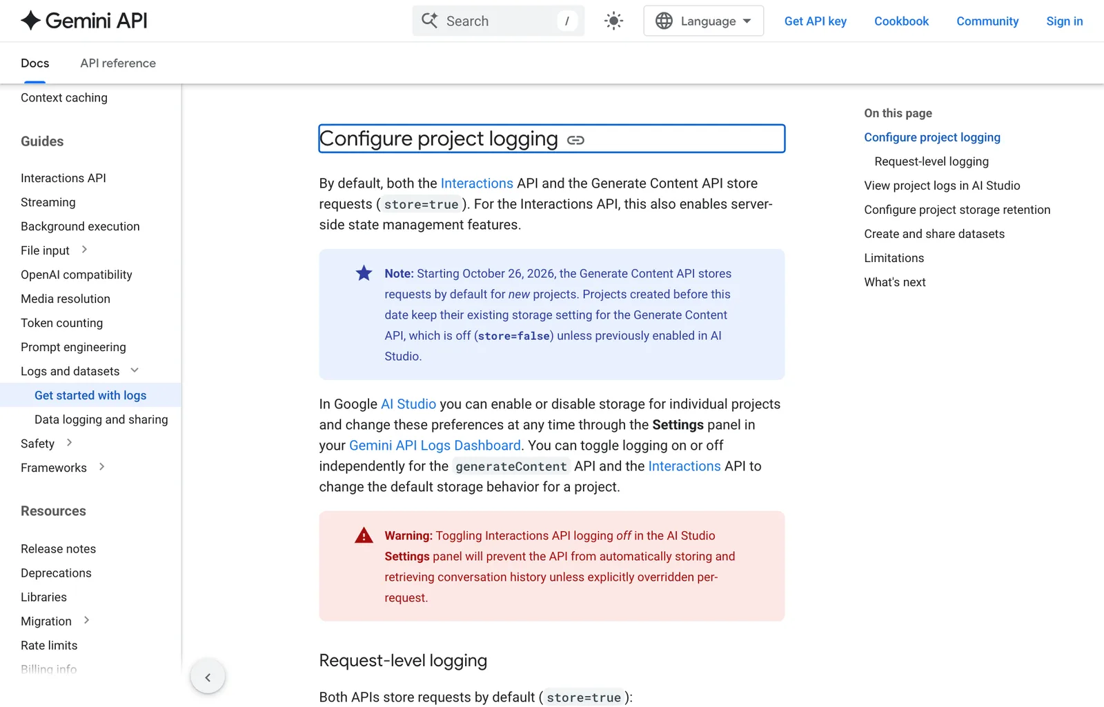Jump to Create and share datasets

pyautogui.click(x=934, y=234)
